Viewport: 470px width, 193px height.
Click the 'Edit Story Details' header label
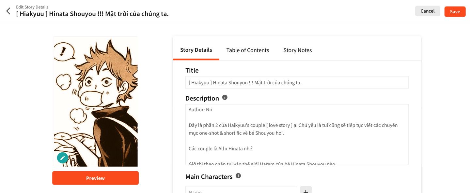click(32, 7)
